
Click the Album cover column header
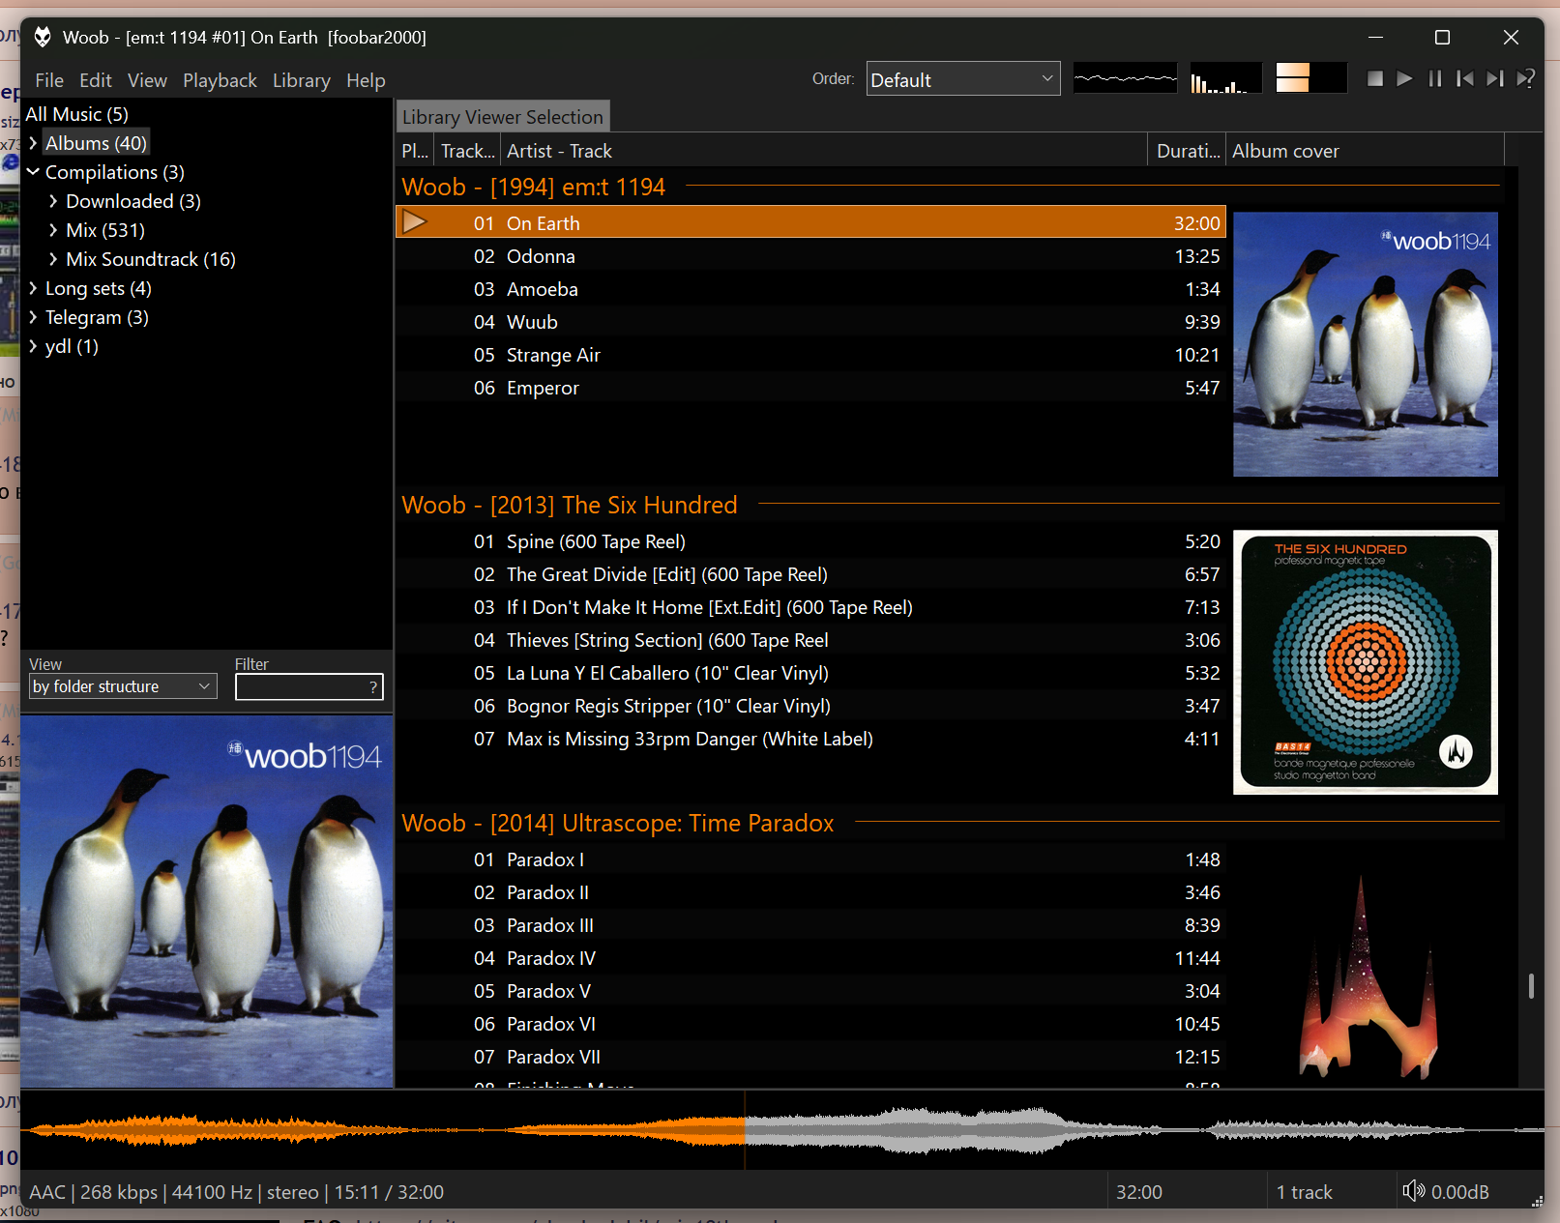click(x=1365, y=151)
